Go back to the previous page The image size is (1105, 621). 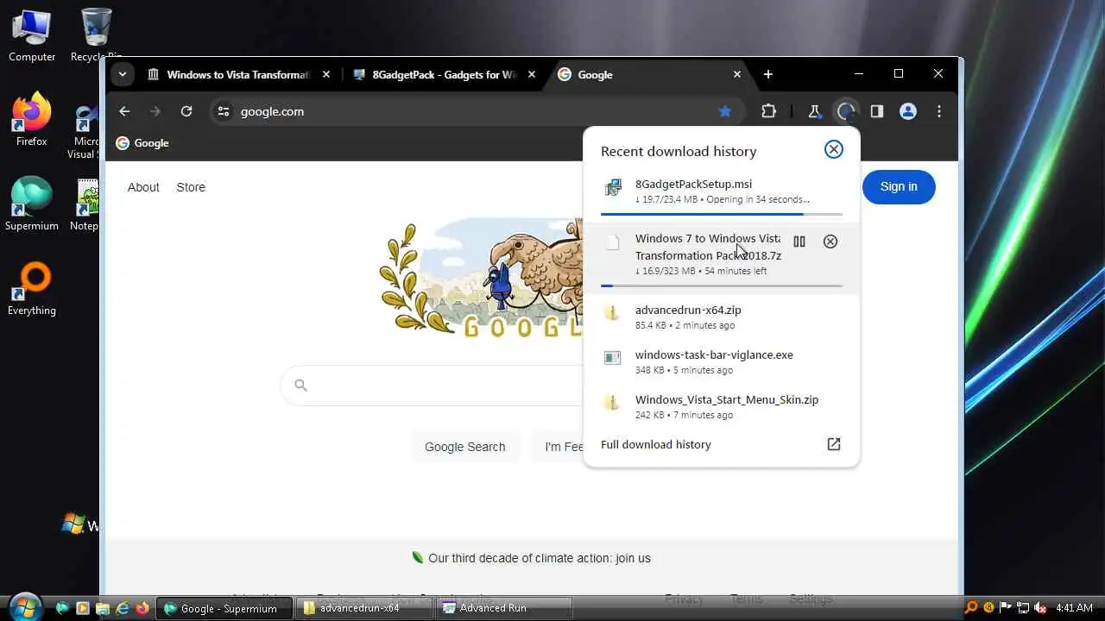coord(124,111)
